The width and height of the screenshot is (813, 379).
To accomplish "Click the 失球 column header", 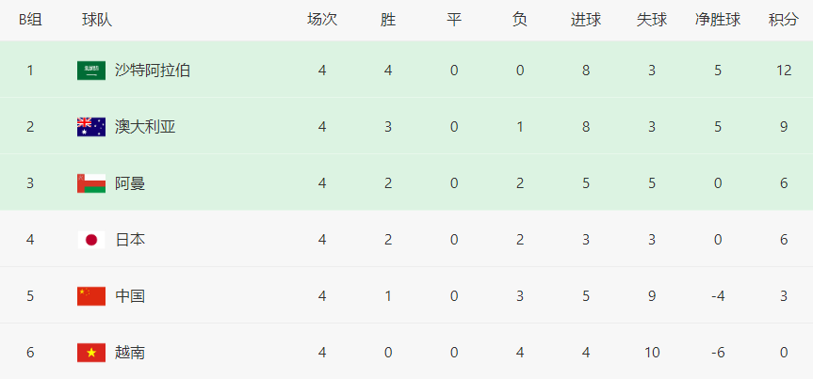I will pyautogui.click(x=652, y=20).
